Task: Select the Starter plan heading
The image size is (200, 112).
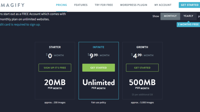Action: point(55,47)
